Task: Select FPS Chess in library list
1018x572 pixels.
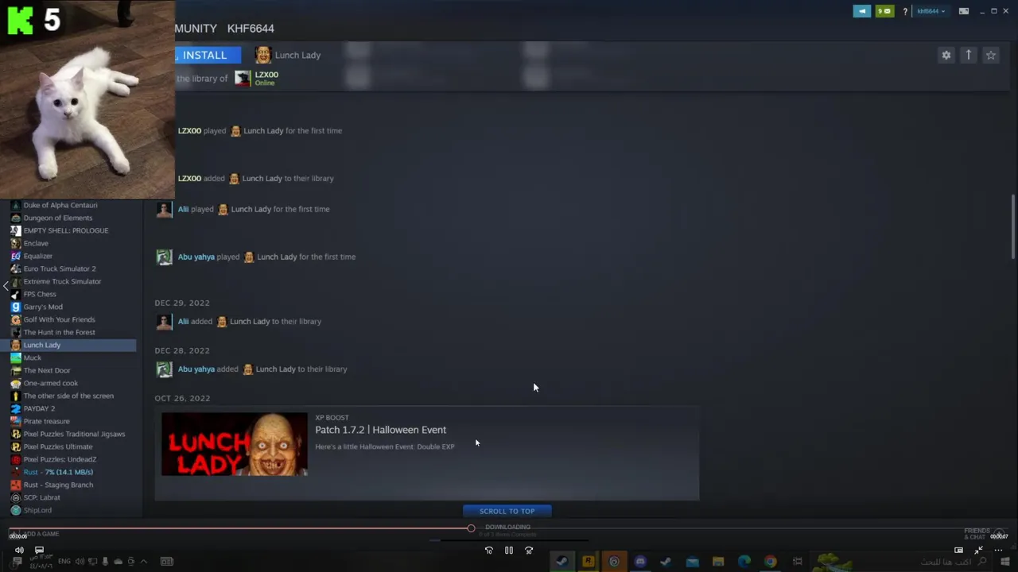Action: 40,294
